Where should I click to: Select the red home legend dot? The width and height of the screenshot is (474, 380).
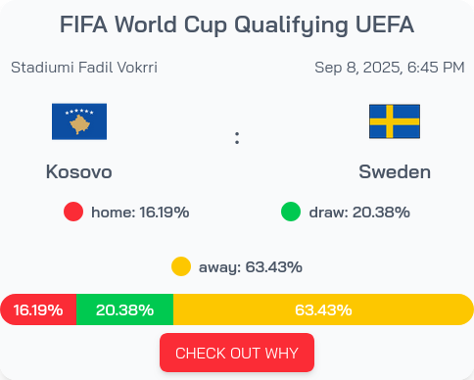click(x=73, y=212)
